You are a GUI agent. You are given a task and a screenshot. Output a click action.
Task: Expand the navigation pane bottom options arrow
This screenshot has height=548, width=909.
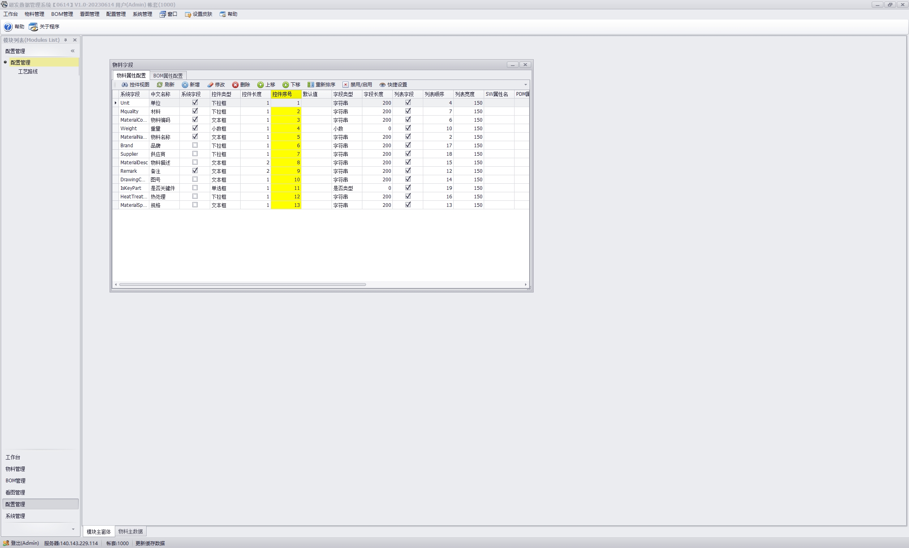[x=73, y=529]
